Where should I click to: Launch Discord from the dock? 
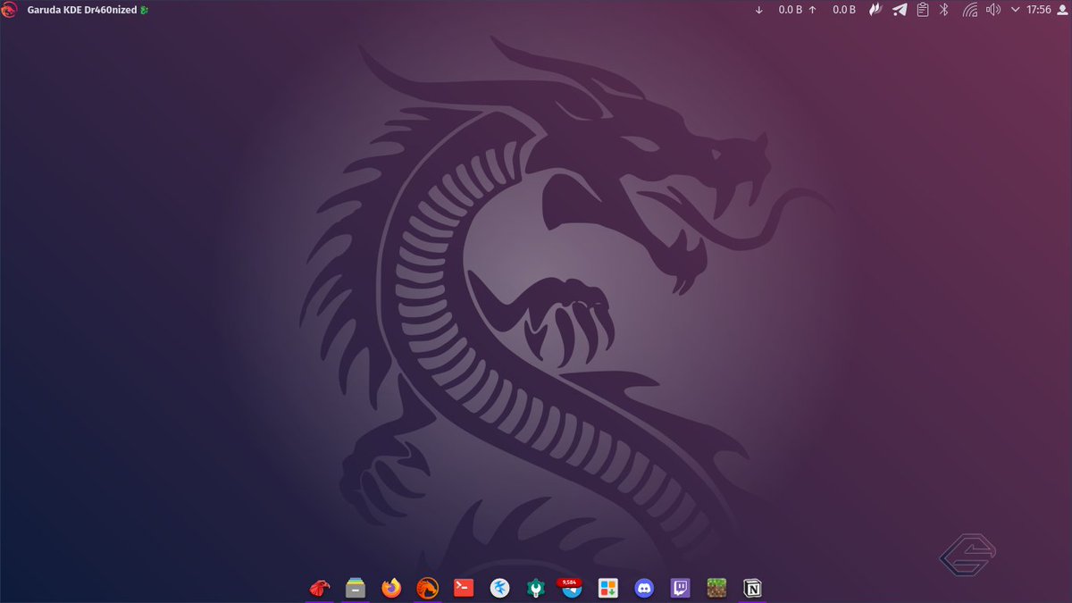644,588
